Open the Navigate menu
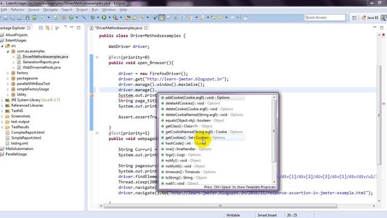387x218 pixels. coord(50,10)
